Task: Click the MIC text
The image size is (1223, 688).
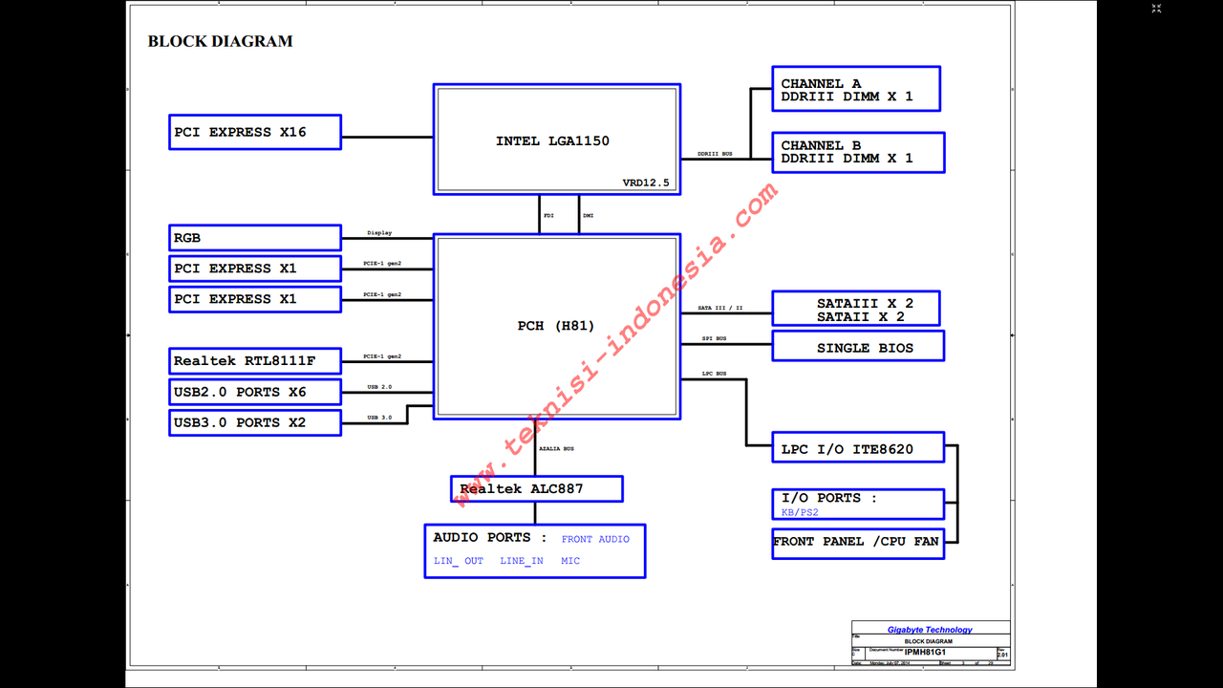Action: click(x=570, y=561)
